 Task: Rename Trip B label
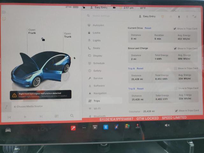pos(132,89)
